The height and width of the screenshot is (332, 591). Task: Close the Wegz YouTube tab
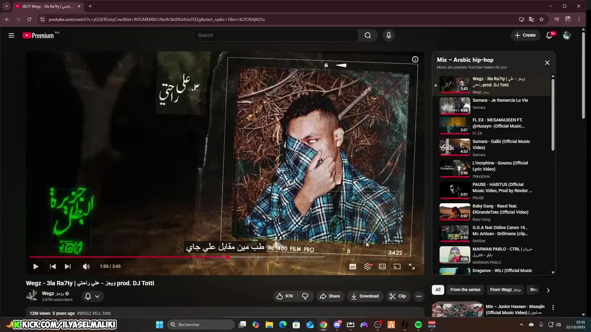pos(79,6)
